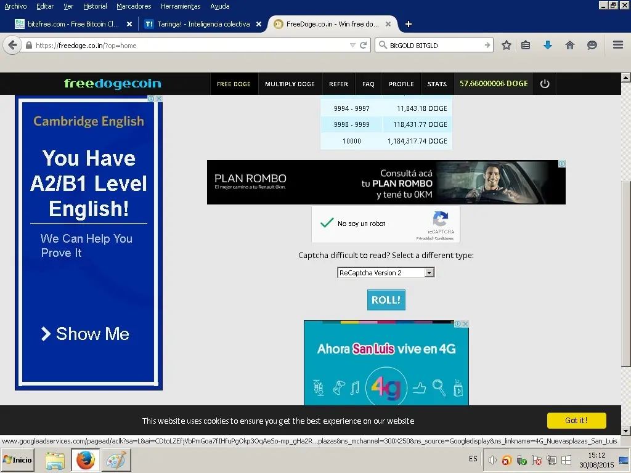Click the San Luis 4G banner ad
The width and height of the screenshot is (631, 473).
pos(386,363)
